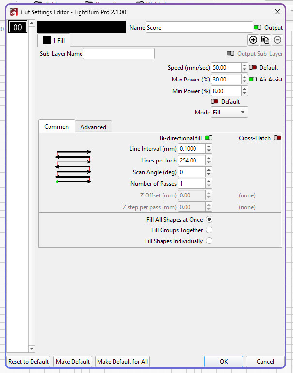Turn off Bi-directional fill
Viewport: 293px width, 373px height.
[x=209, y=138]
